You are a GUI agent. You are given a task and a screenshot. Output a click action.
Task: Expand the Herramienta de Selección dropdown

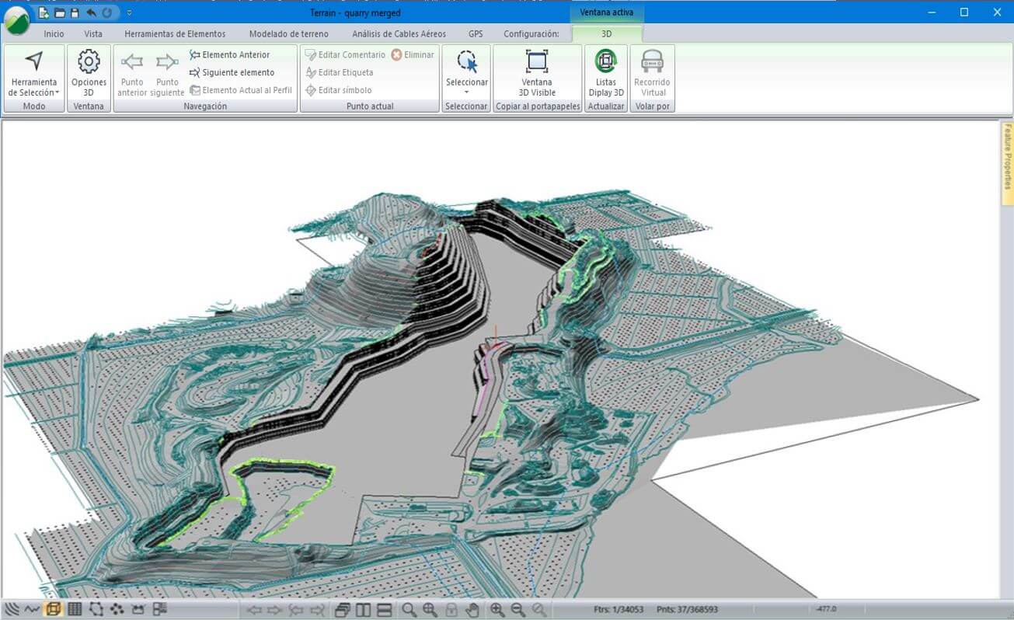34,92
